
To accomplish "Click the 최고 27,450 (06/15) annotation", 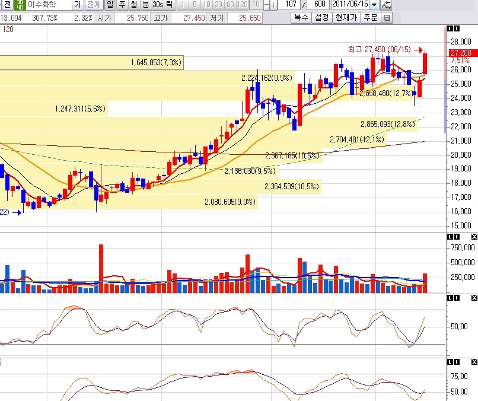I will 379,49.
